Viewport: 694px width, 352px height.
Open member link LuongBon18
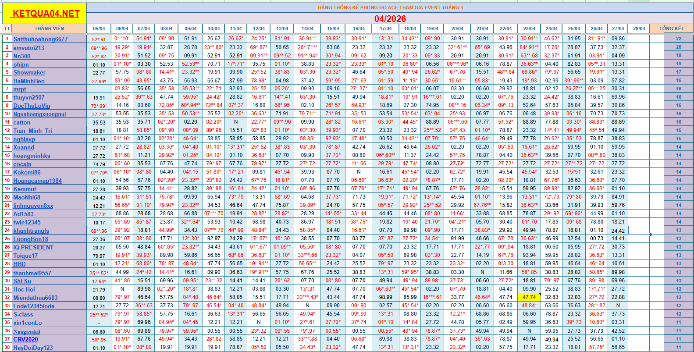click(x=31, y=239)
